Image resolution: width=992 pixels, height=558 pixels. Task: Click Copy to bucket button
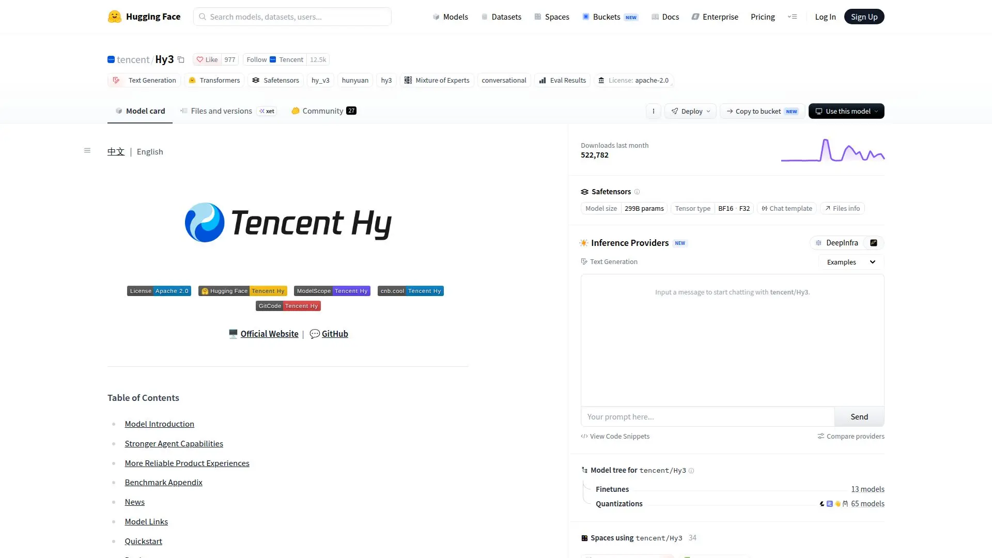tap(762, 111)
